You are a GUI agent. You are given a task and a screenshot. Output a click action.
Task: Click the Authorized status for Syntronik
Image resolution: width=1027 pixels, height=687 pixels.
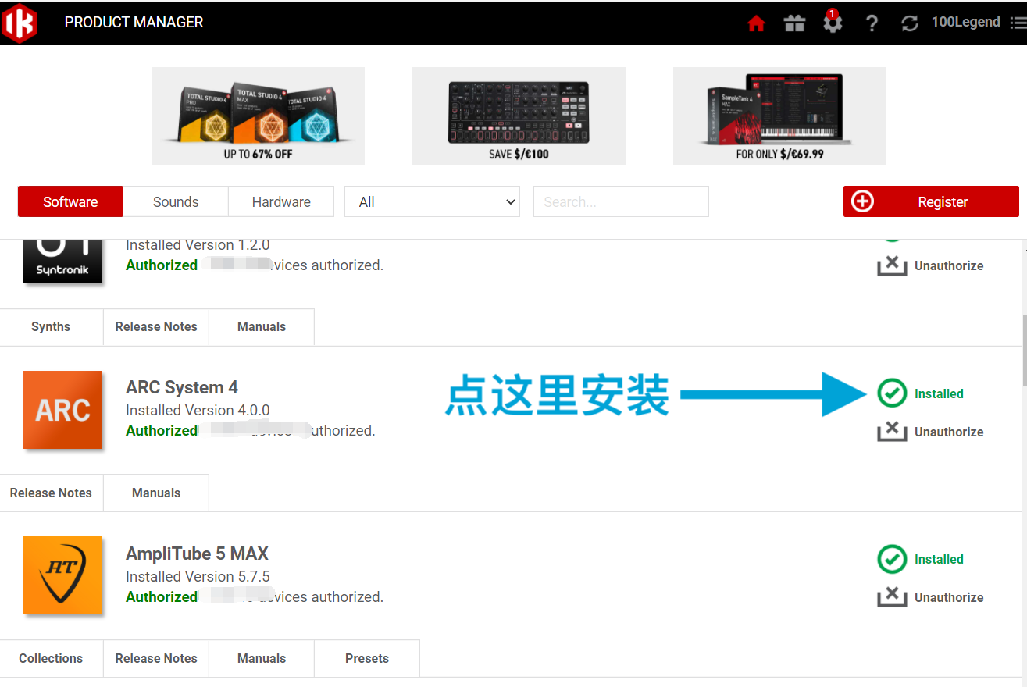(162, 265)
